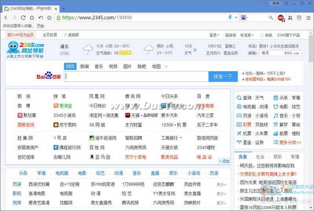Click the 2345.com octopus logo
The height and width of the screenshot is (211, 314).
point(26,50)
